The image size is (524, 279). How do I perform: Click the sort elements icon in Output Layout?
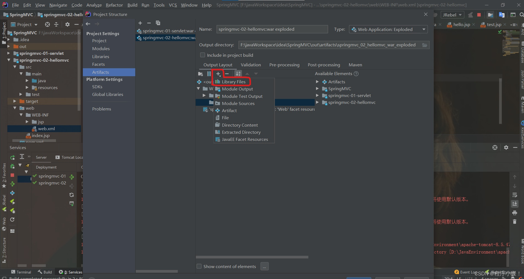click(x=238, y=74)
